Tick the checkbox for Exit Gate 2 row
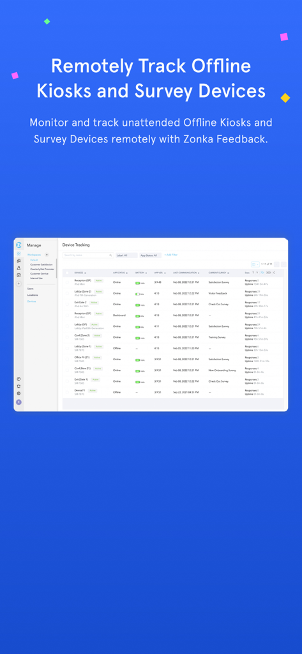This screenshot has width=302, height=654. 68,305
